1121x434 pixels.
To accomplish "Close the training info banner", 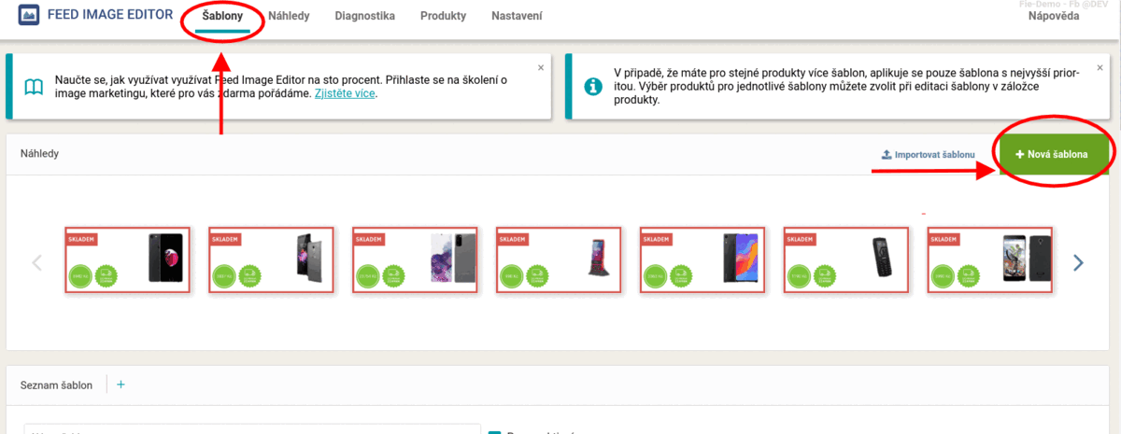I will point(540,67).
